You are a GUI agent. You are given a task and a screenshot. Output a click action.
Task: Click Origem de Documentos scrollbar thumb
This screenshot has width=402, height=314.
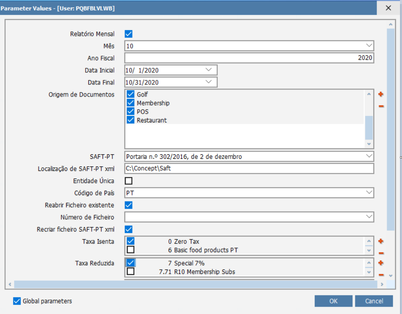(369, 127)
